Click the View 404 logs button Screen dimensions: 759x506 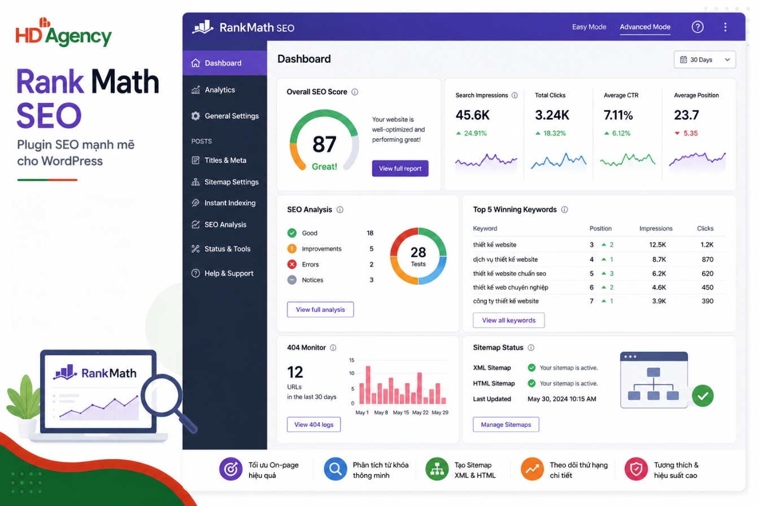[314, 425]
